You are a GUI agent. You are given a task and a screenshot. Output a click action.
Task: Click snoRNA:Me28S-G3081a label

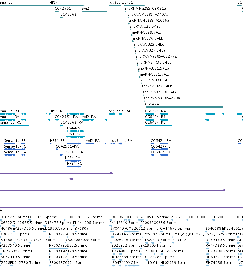pos(145,9)
